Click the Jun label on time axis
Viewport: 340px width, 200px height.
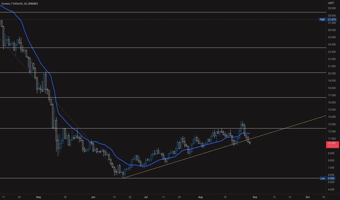pyautogui.click(x=93, y=197)
